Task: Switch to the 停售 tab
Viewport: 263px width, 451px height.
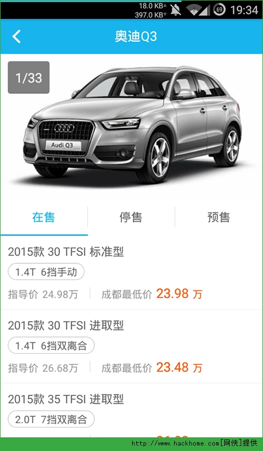Action: (x=131, y=217)
